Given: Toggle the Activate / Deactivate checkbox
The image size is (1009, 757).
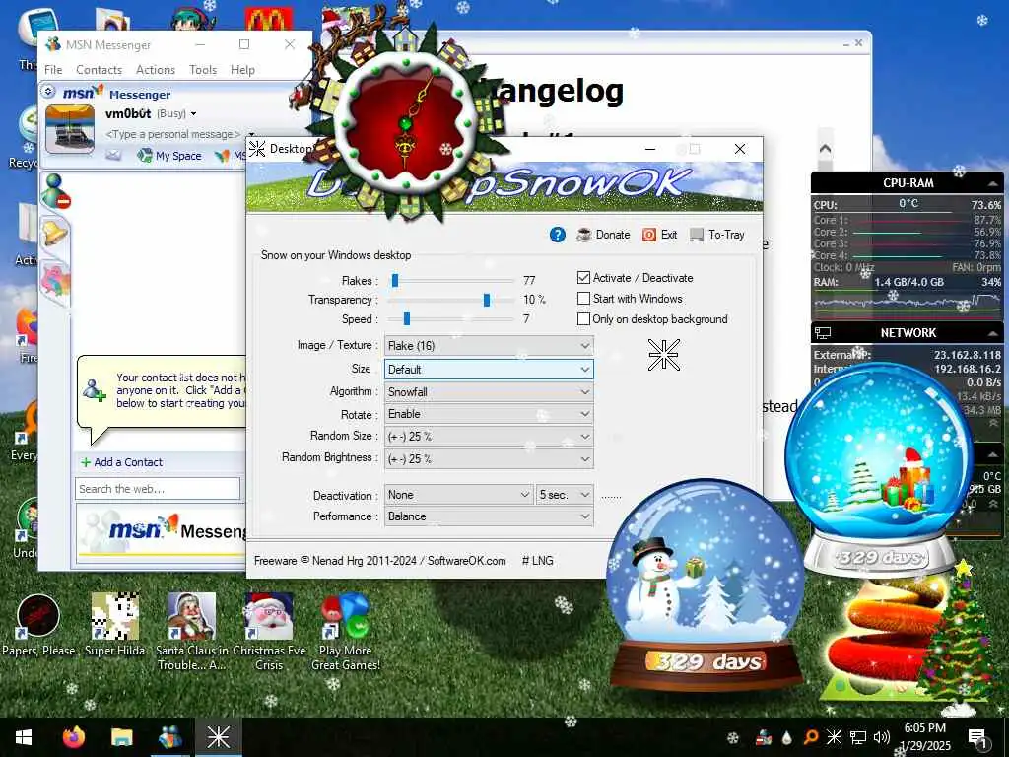Looking at the screenshot, I should click(583, 278).
